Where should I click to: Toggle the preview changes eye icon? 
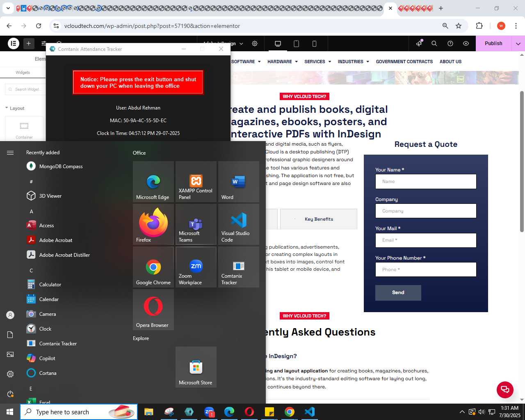pyautogui.click(x=466, y=43)
